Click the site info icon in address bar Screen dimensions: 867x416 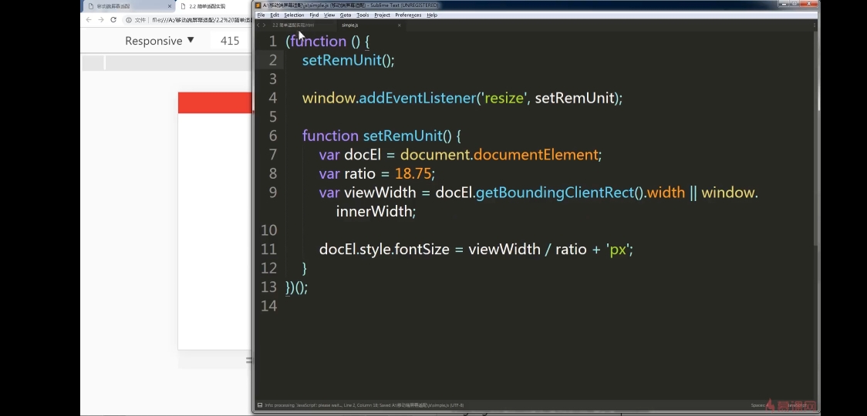click(x=128, y=20)
